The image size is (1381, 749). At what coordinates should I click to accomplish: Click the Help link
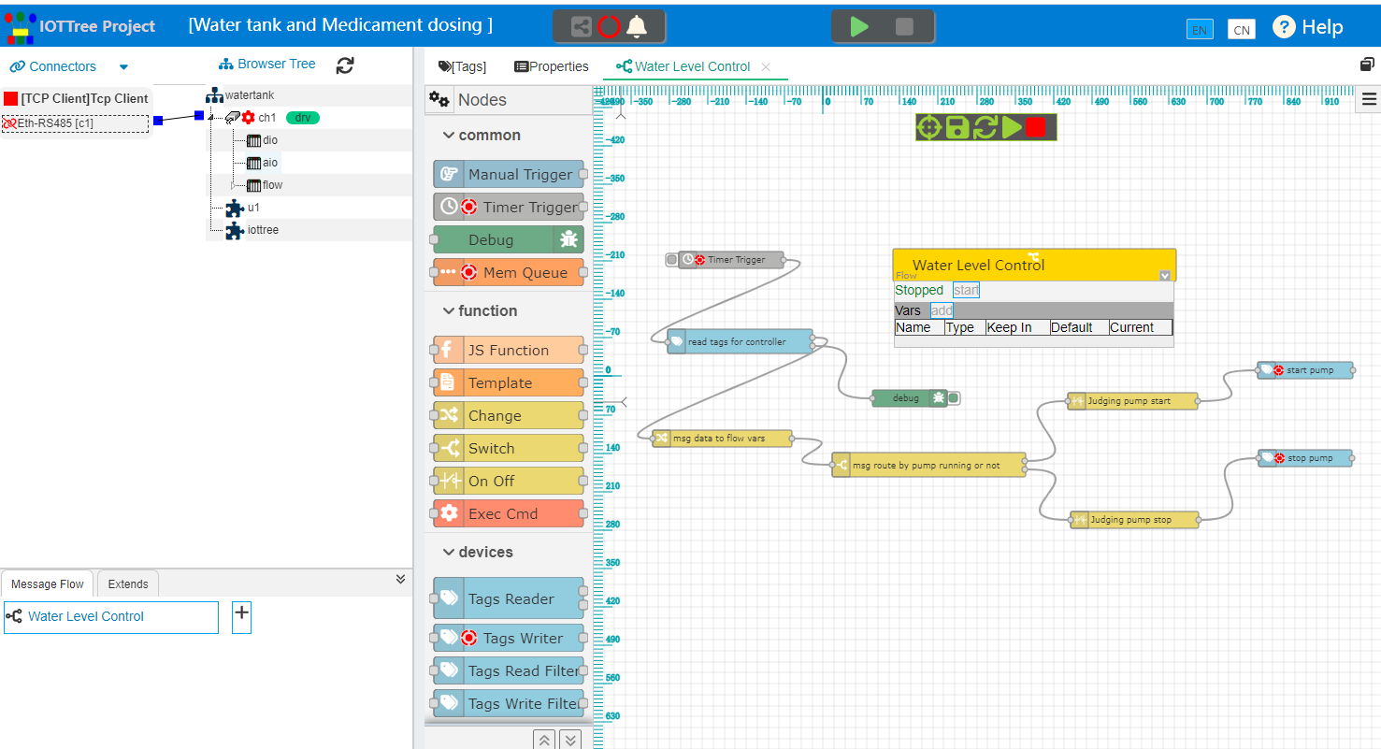[x=1309, y=27]
